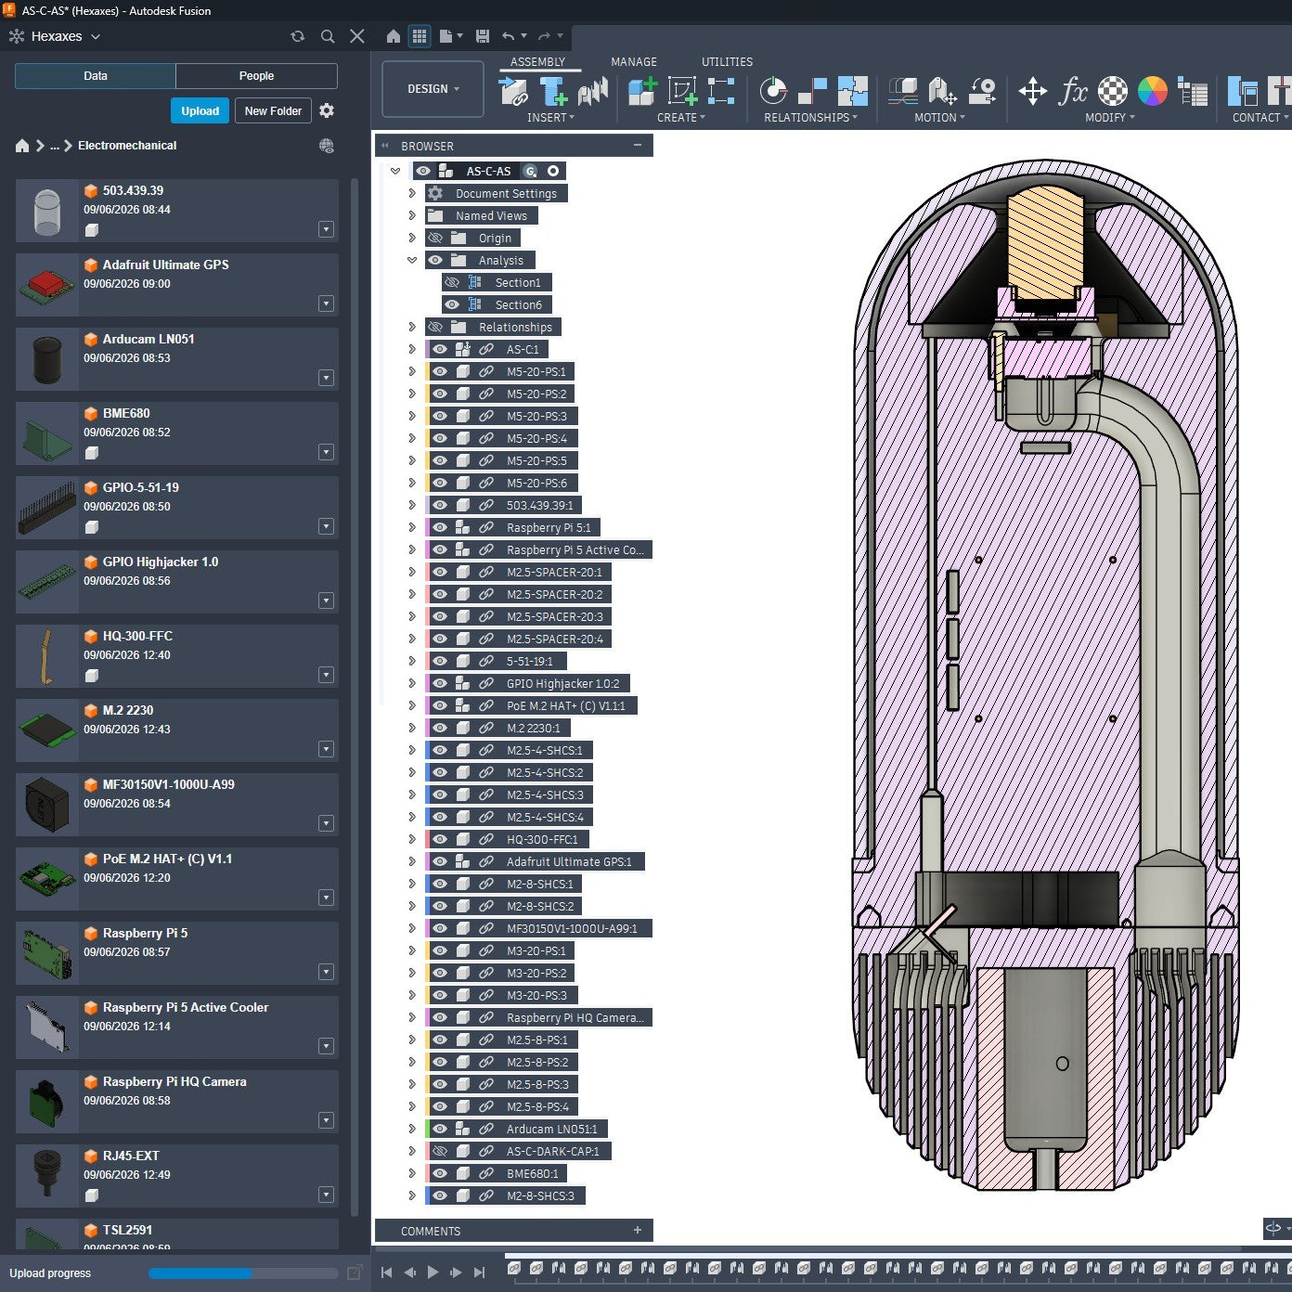The width and height of the screenshot is (1292, 1292).
Task: Collapse the Analysis folder in the browser
Action: (412, 260)
